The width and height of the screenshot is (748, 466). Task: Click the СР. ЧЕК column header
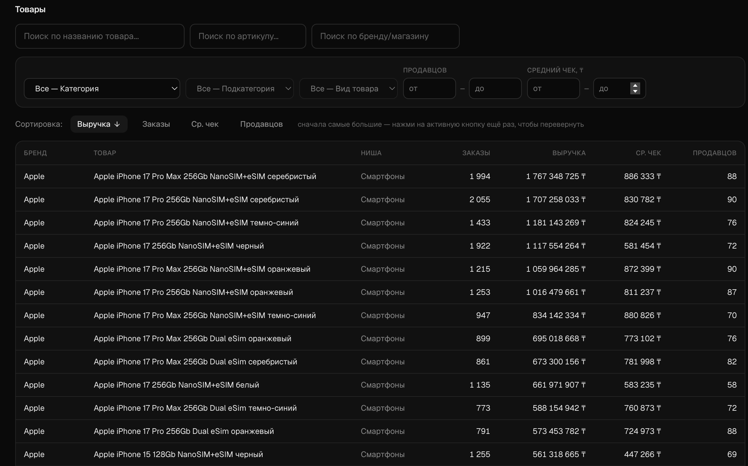coord(648,153)
